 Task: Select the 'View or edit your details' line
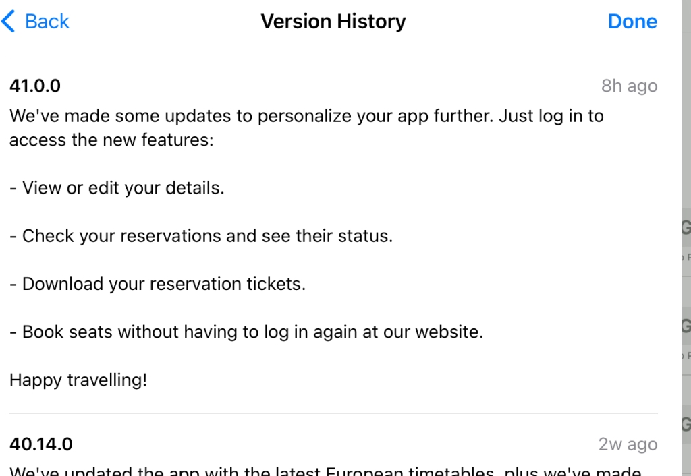click(x=117, y=188)
